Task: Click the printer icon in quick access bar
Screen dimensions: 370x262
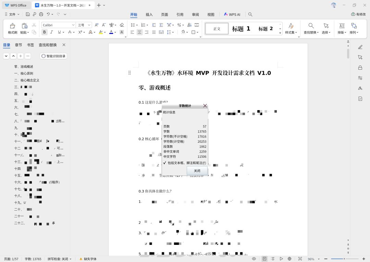Action: 41,14
